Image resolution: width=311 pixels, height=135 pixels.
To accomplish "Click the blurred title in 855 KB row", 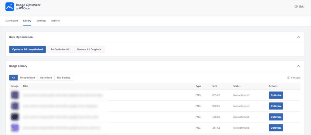I will tap(63, 95).
